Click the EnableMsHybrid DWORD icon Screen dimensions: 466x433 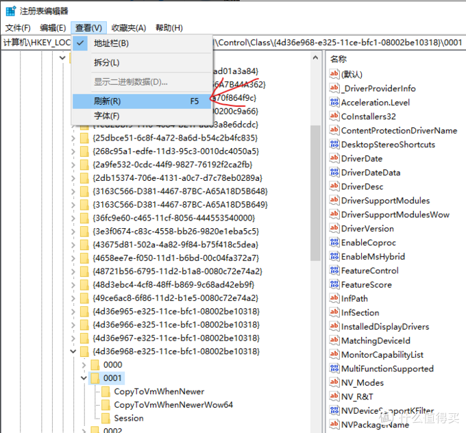[334, 256]
